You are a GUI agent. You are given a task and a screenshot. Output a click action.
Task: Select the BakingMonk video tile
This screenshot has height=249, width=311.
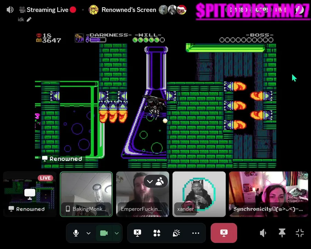(86, 194)
